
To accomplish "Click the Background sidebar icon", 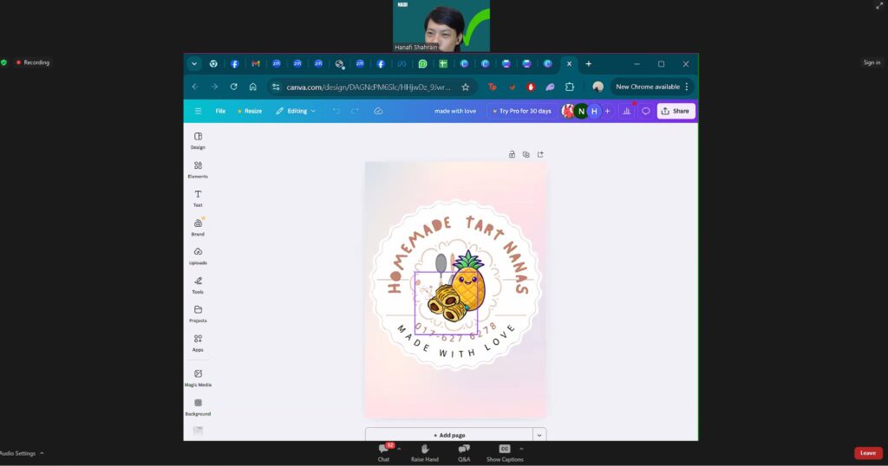I will (198, 405).
